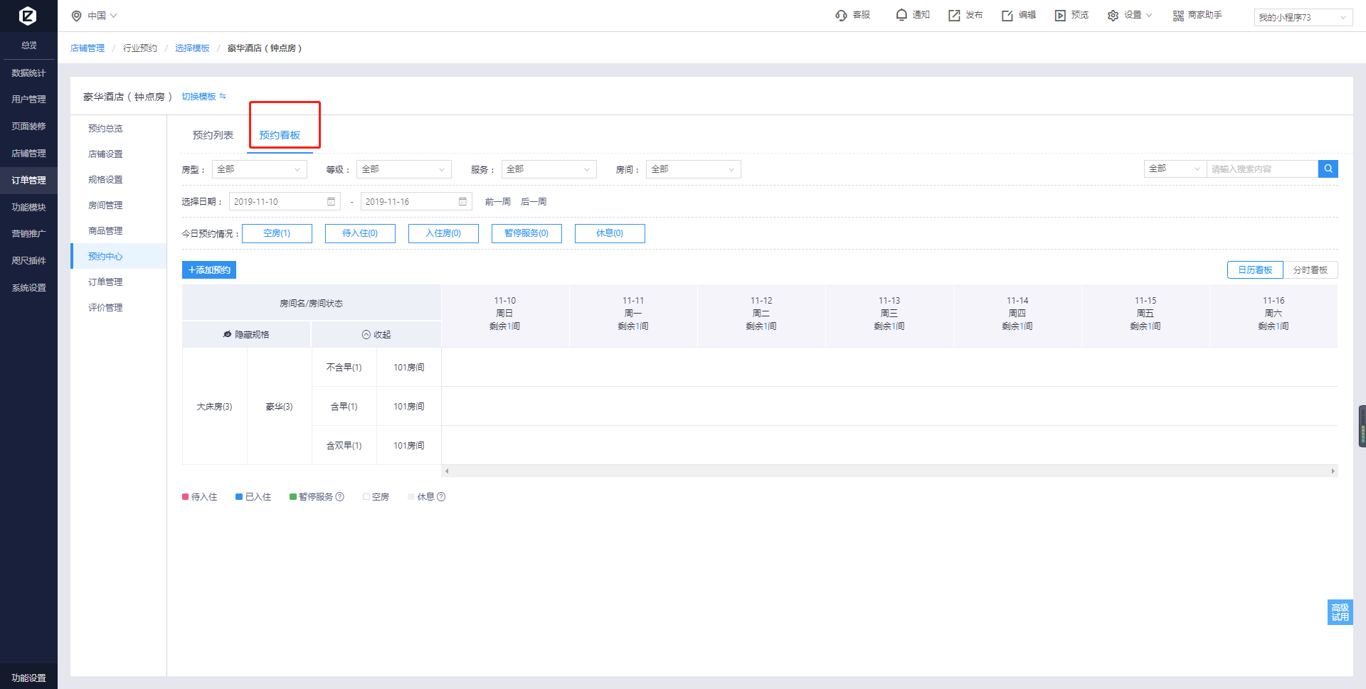Open the 通知 notification bell
The height and width of the screenshot is (689, 1366).
click(x=901, y=15)
